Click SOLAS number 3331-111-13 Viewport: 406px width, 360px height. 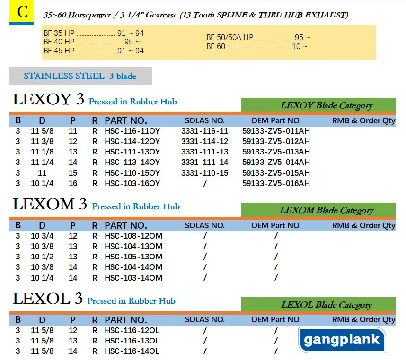204,152
